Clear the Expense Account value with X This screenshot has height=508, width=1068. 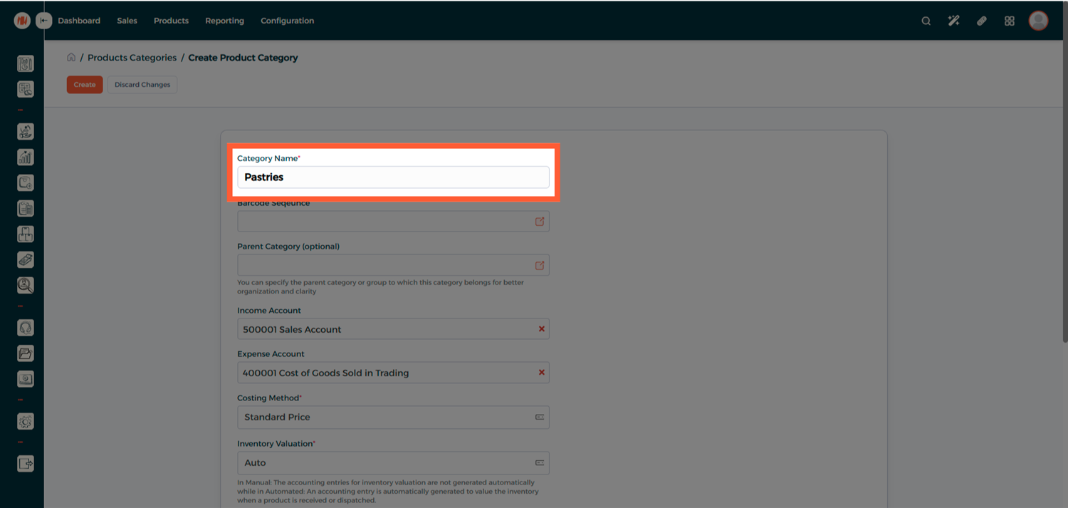pos(541,373)
